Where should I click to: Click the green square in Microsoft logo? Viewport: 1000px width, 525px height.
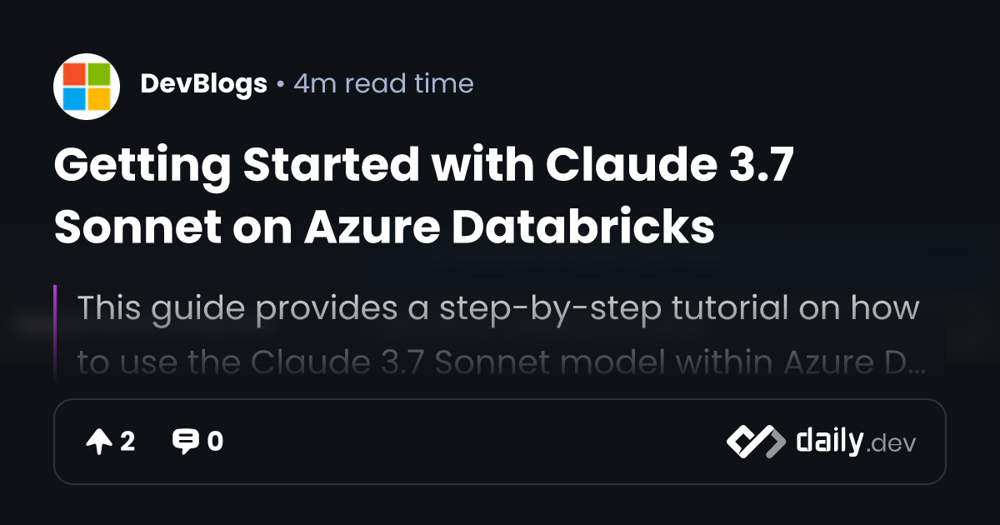pos(98,75)
